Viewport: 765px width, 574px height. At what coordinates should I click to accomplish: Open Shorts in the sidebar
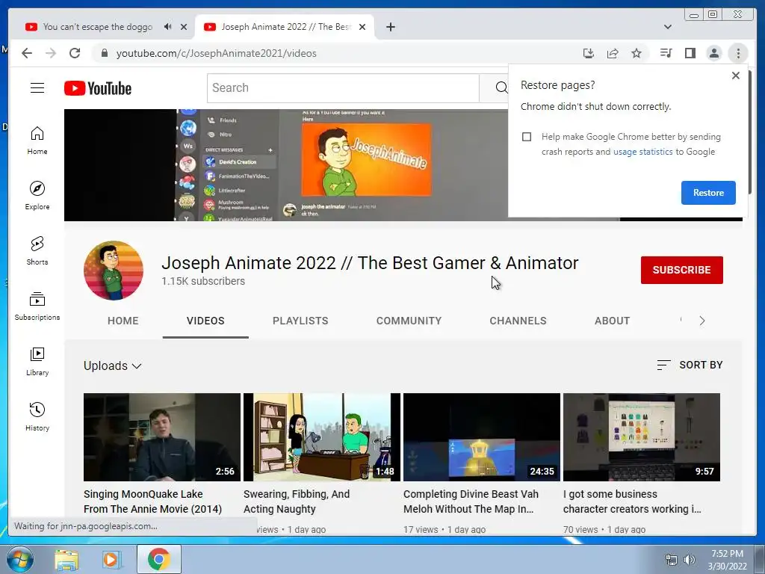[x=37, y=250]
